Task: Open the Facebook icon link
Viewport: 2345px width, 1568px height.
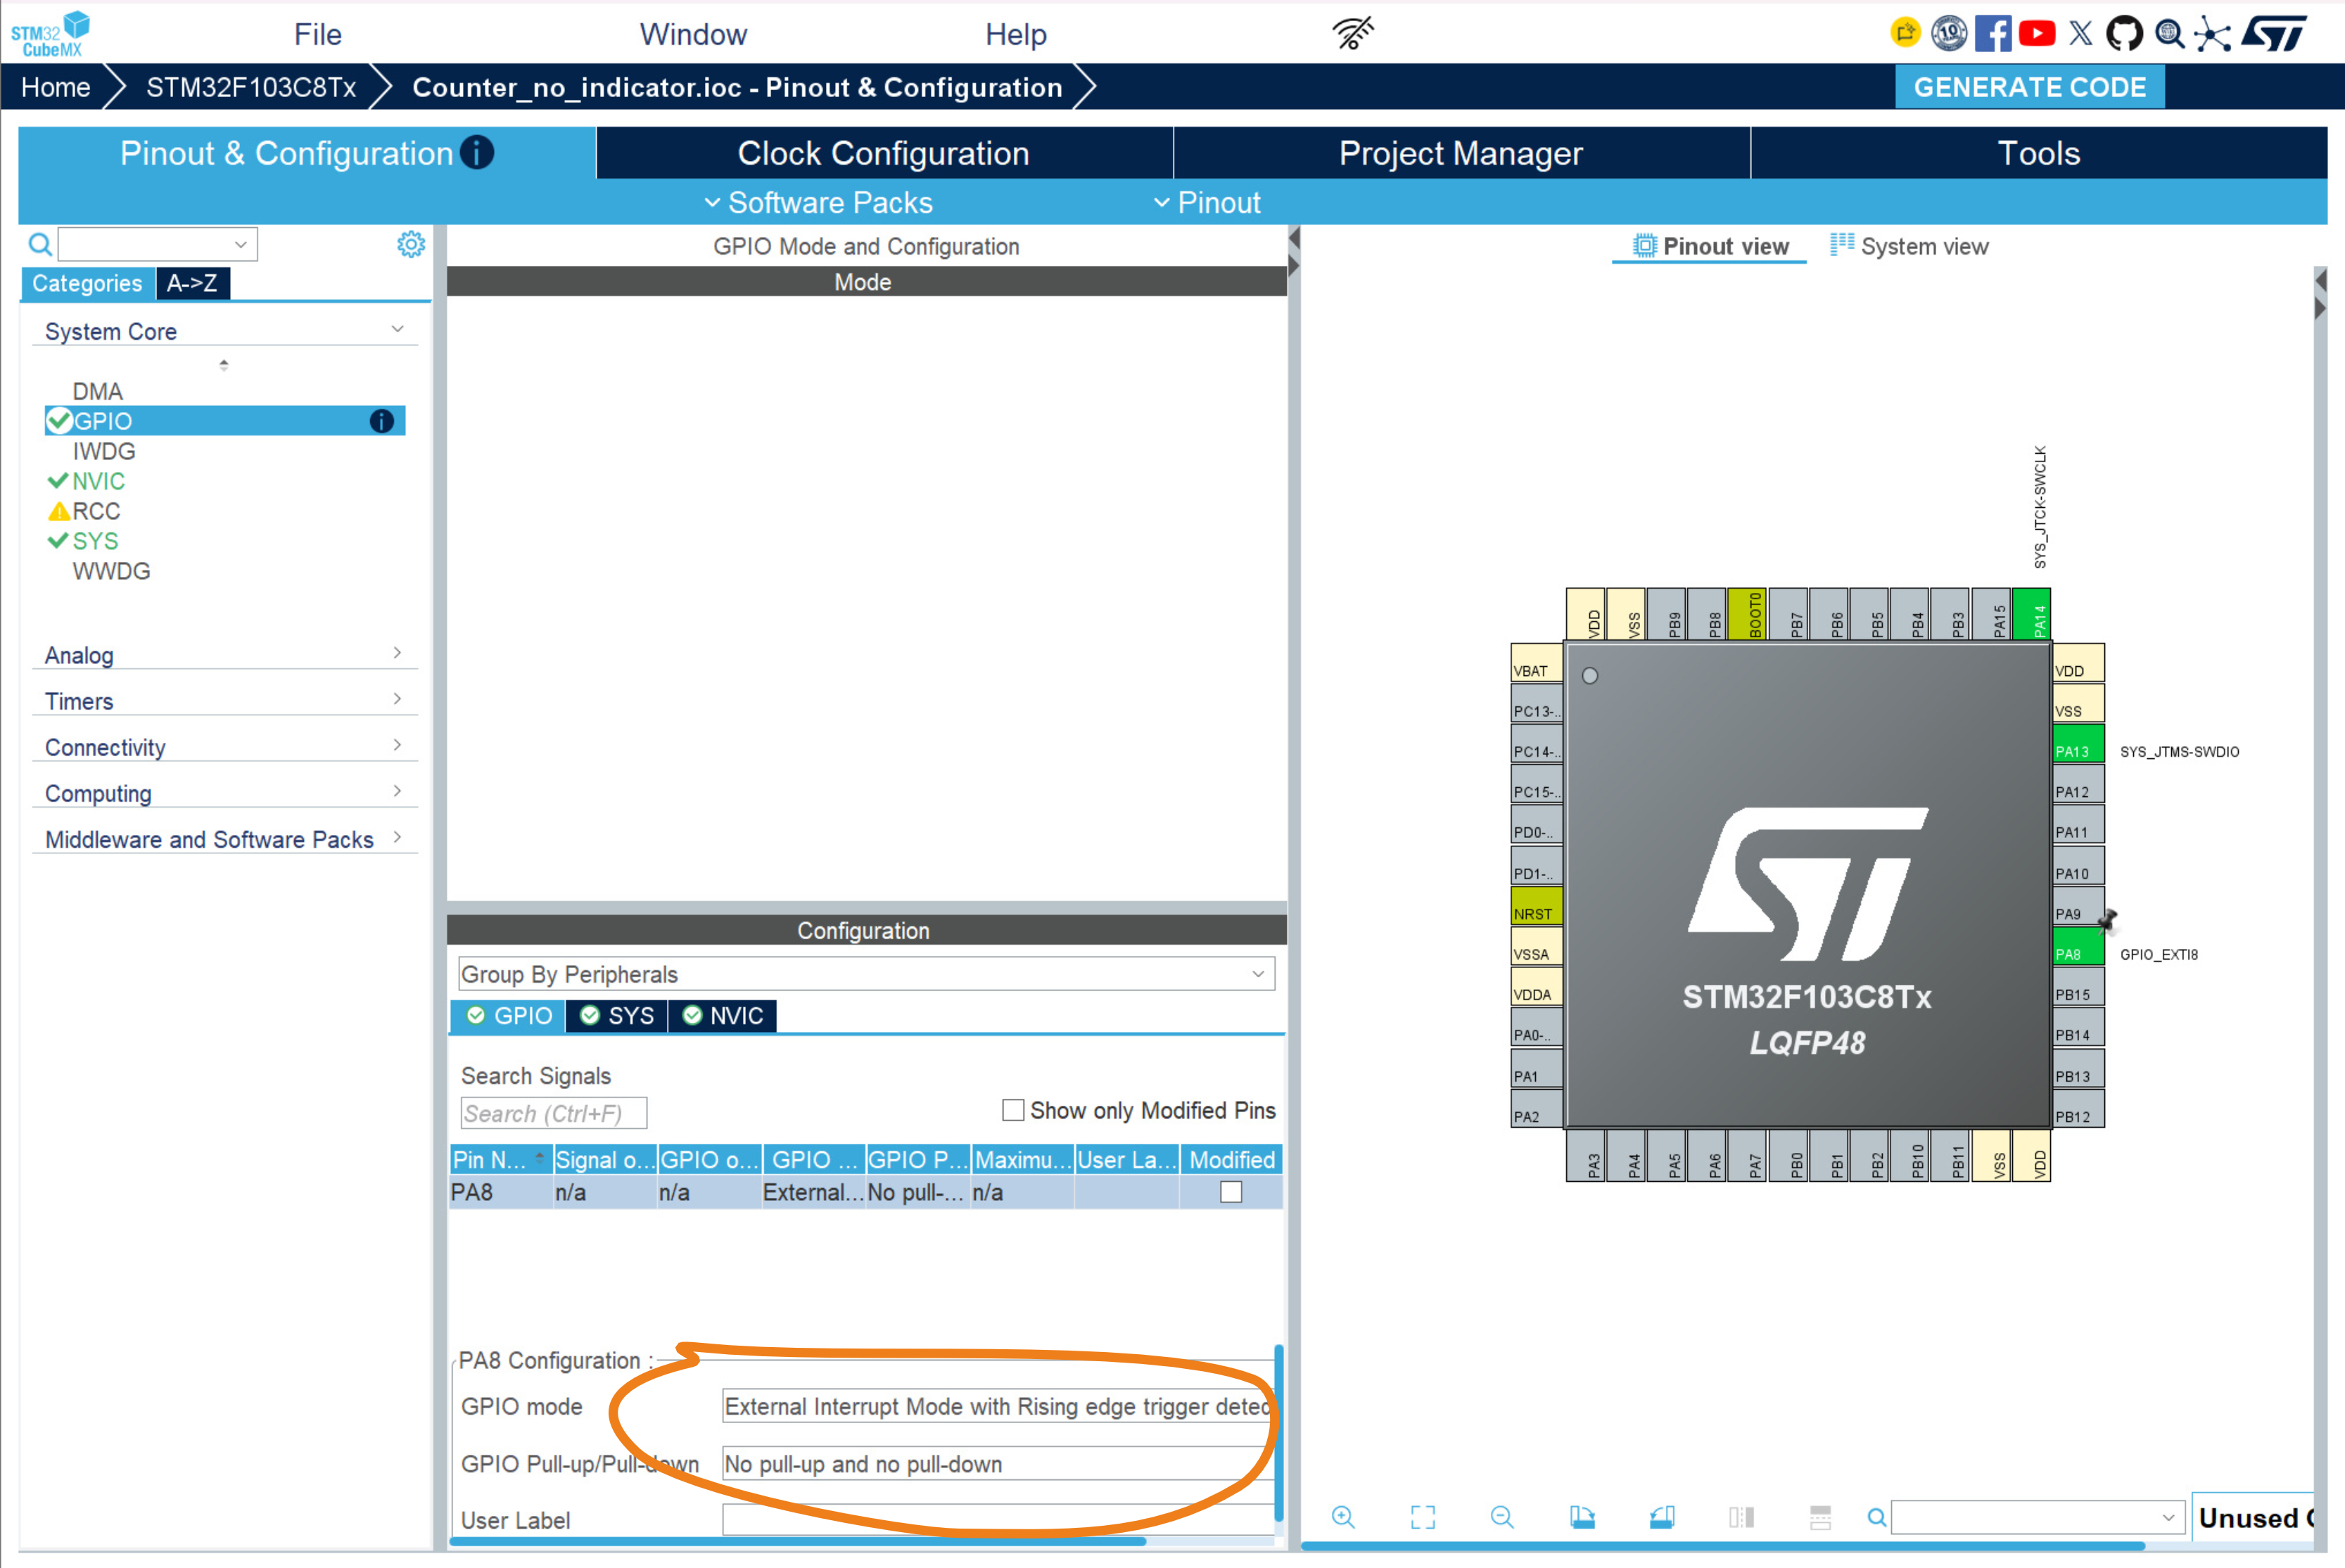Action: (1992, 33)
